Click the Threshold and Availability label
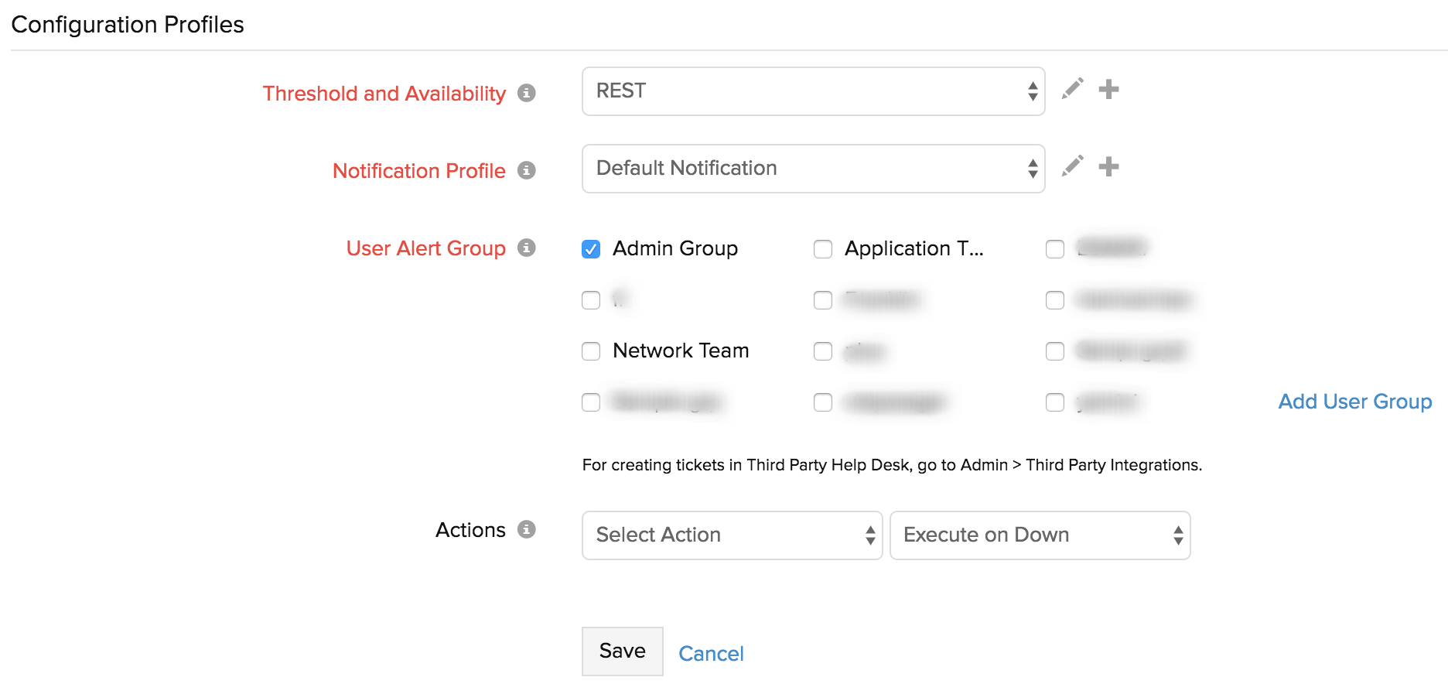The height and width of the screenshot is (684, 1448). tap(384, 94)
